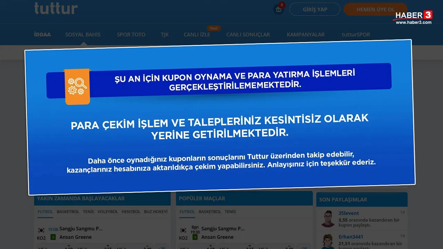This screenshot has width=443, height=249.
Task: Click Erhan3441's avatar picture
Action: (x=327, y=241)
